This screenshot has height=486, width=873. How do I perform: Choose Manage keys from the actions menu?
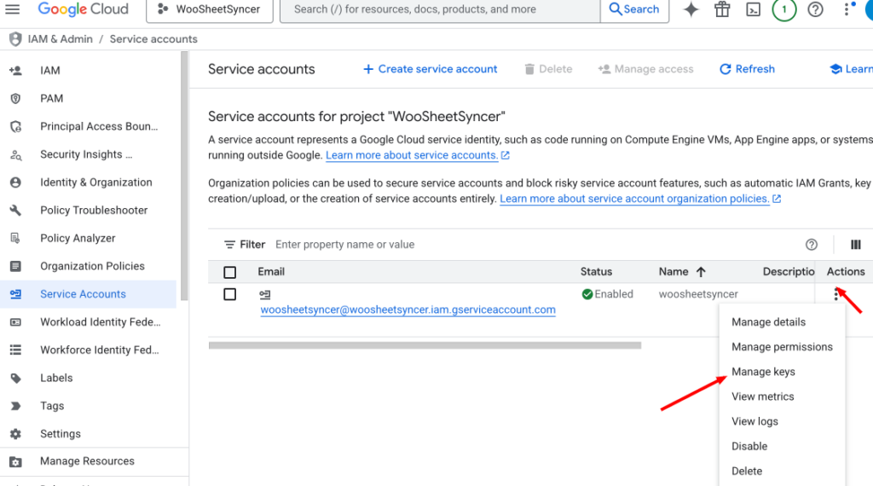[763, 372]
